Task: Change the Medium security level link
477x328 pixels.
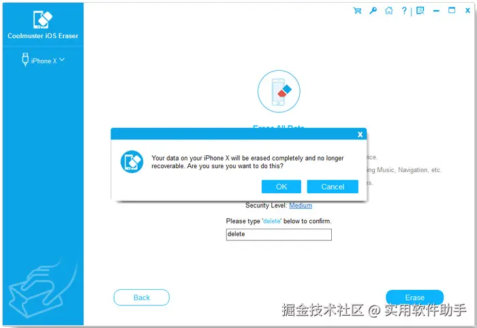Action: click(x=301, y=206)
